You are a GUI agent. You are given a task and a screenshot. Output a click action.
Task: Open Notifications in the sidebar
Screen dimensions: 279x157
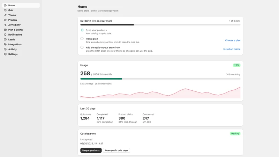(21, 35)
